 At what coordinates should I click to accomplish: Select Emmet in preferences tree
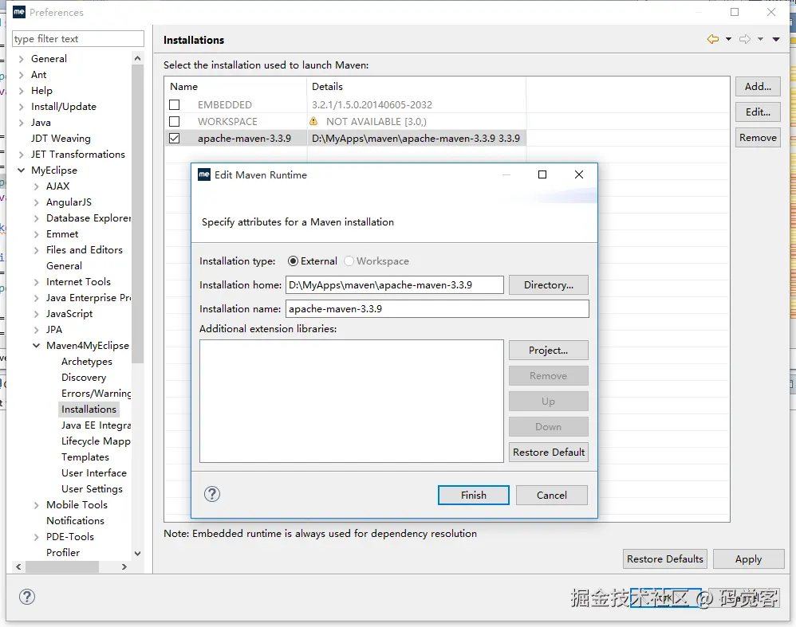click(62, 234)
